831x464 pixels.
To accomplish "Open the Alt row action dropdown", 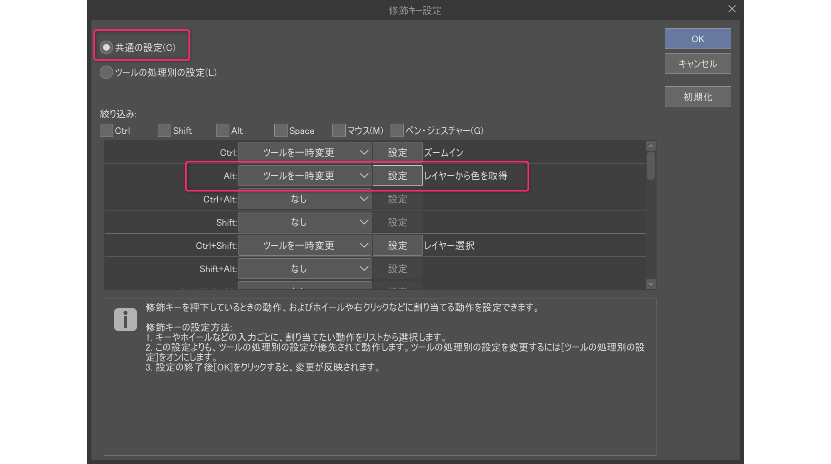I will pyautogui.click(x=305, y=176).
